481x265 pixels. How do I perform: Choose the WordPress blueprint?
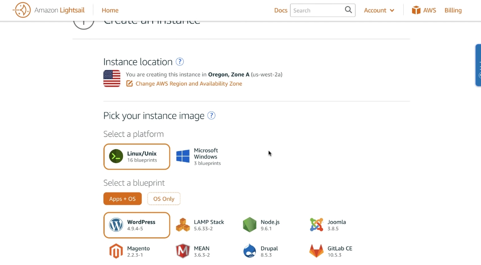point(137,225)
